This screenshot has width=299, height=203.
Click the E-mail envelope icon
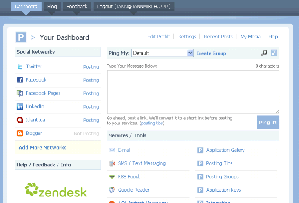point(112,150)
